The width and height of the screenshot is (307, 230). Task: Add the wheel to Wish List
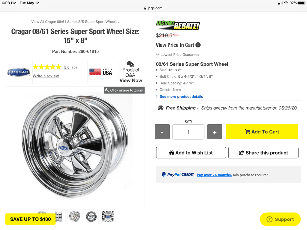pyautogui.click(x=191, y=153)
